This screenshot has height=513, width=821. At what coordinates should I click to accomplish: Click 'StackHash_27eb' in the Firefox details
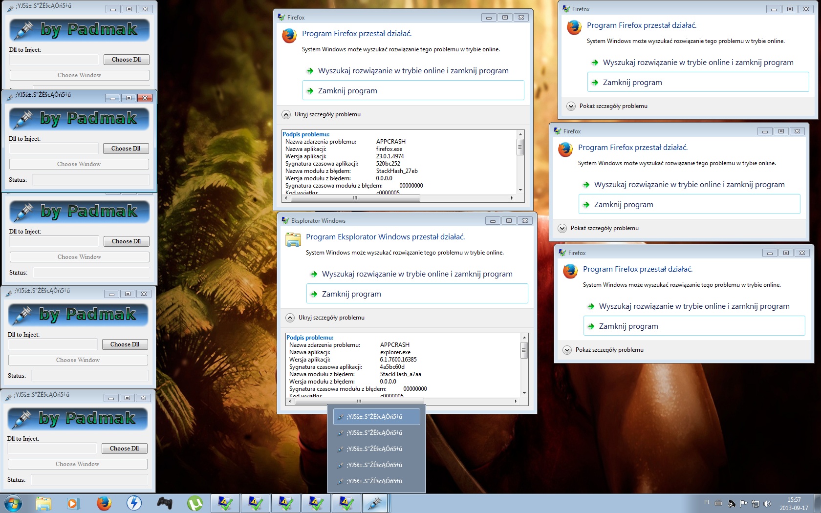click(397, 171)
